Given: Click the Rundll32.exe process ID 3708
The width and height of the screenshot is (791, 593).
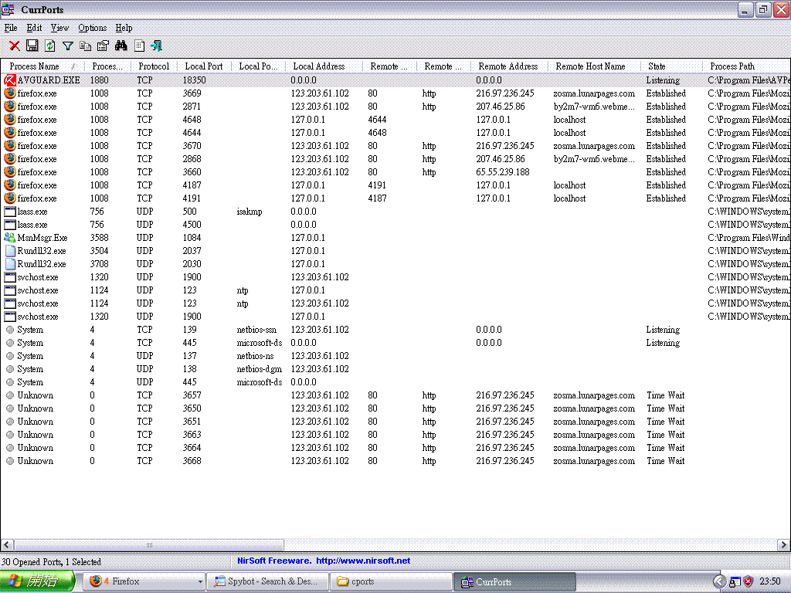Looking at the screenshot, I should point(100,264).
